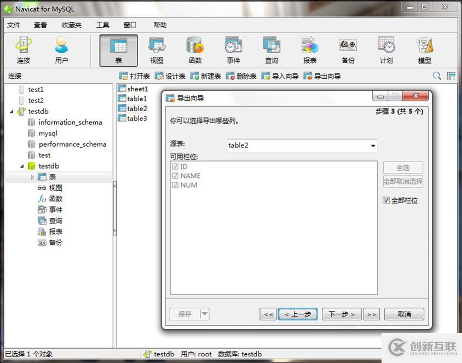Click the 全部取消选择 (Deselect All) button
This screenshot has width=462, height=363.
[x=403, y=181]
